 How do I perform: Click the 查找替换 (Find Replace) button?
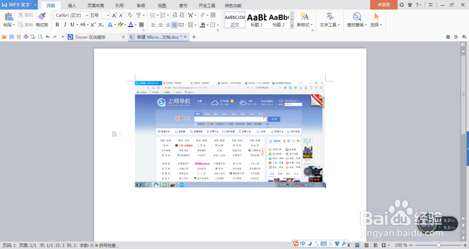pos(356,20)
